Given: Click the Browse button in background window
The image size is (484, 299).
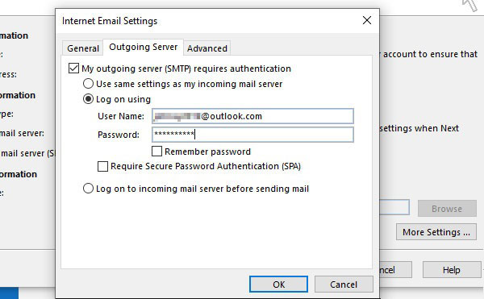Looking at the screenshot, I should [x=447, y=209].
